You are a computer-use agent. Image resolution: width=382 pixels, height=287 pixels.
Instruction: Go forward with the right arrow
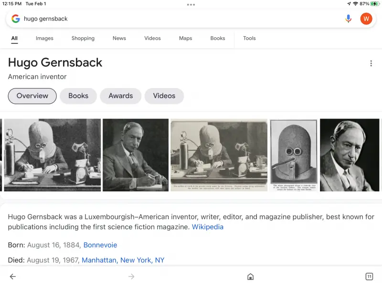click(x=131, y=276)
